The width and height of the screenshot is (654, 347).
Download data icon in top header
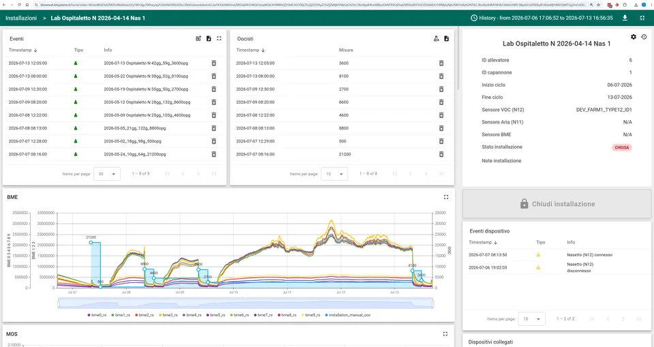625,18
